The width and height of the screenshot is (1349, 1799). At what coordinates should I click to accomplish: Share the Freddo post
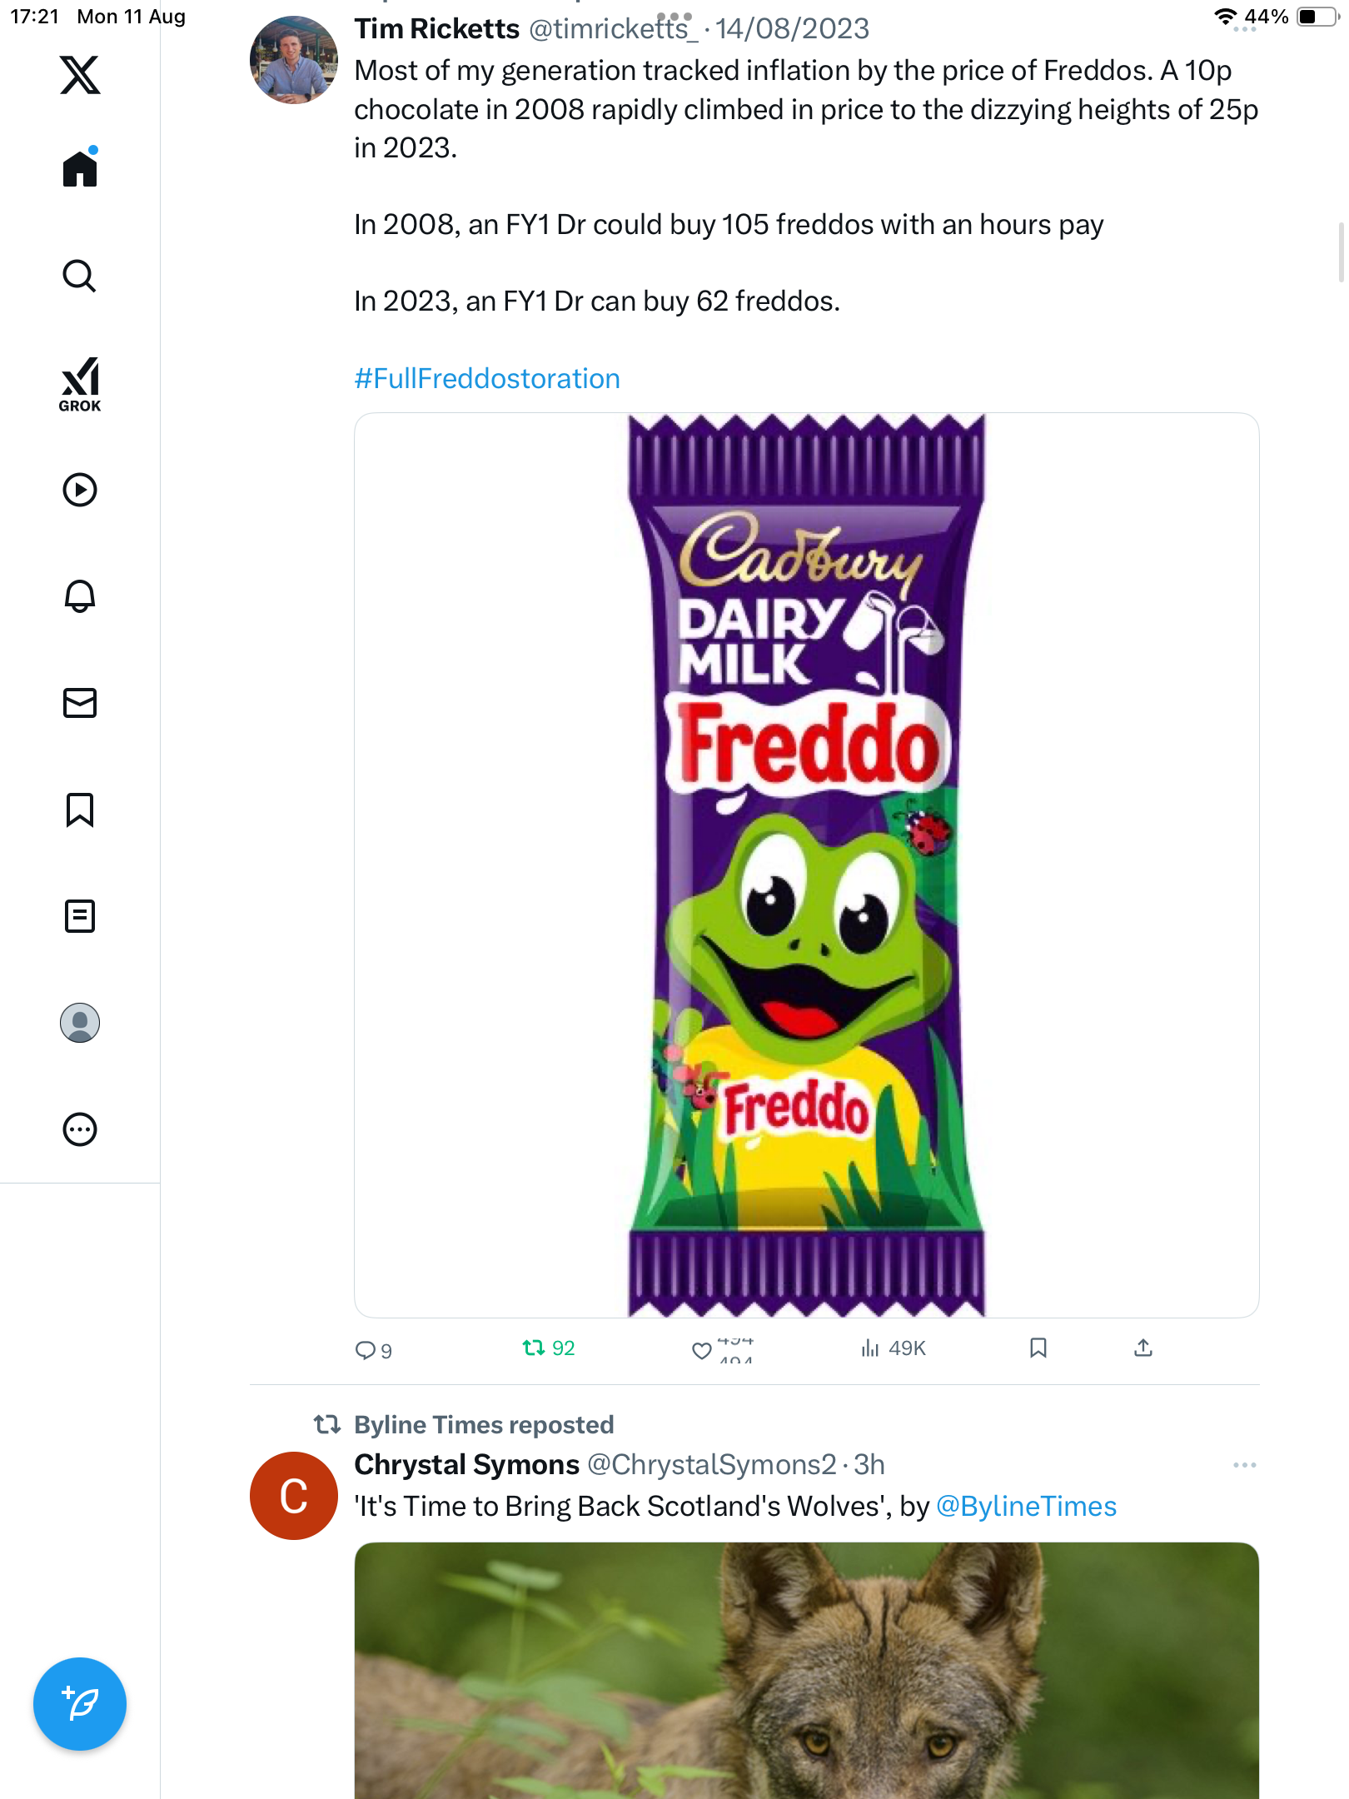pos(1143,1348)
